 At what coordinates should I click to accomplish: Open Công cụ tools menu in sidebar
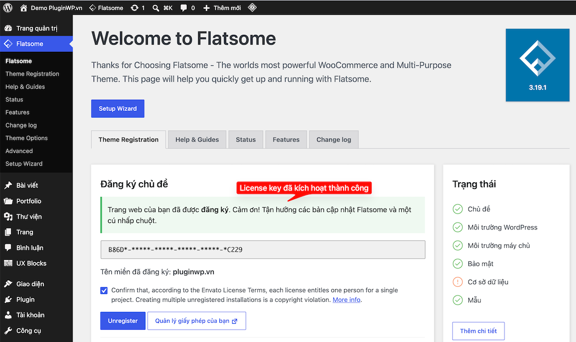[x=36, y=330]
